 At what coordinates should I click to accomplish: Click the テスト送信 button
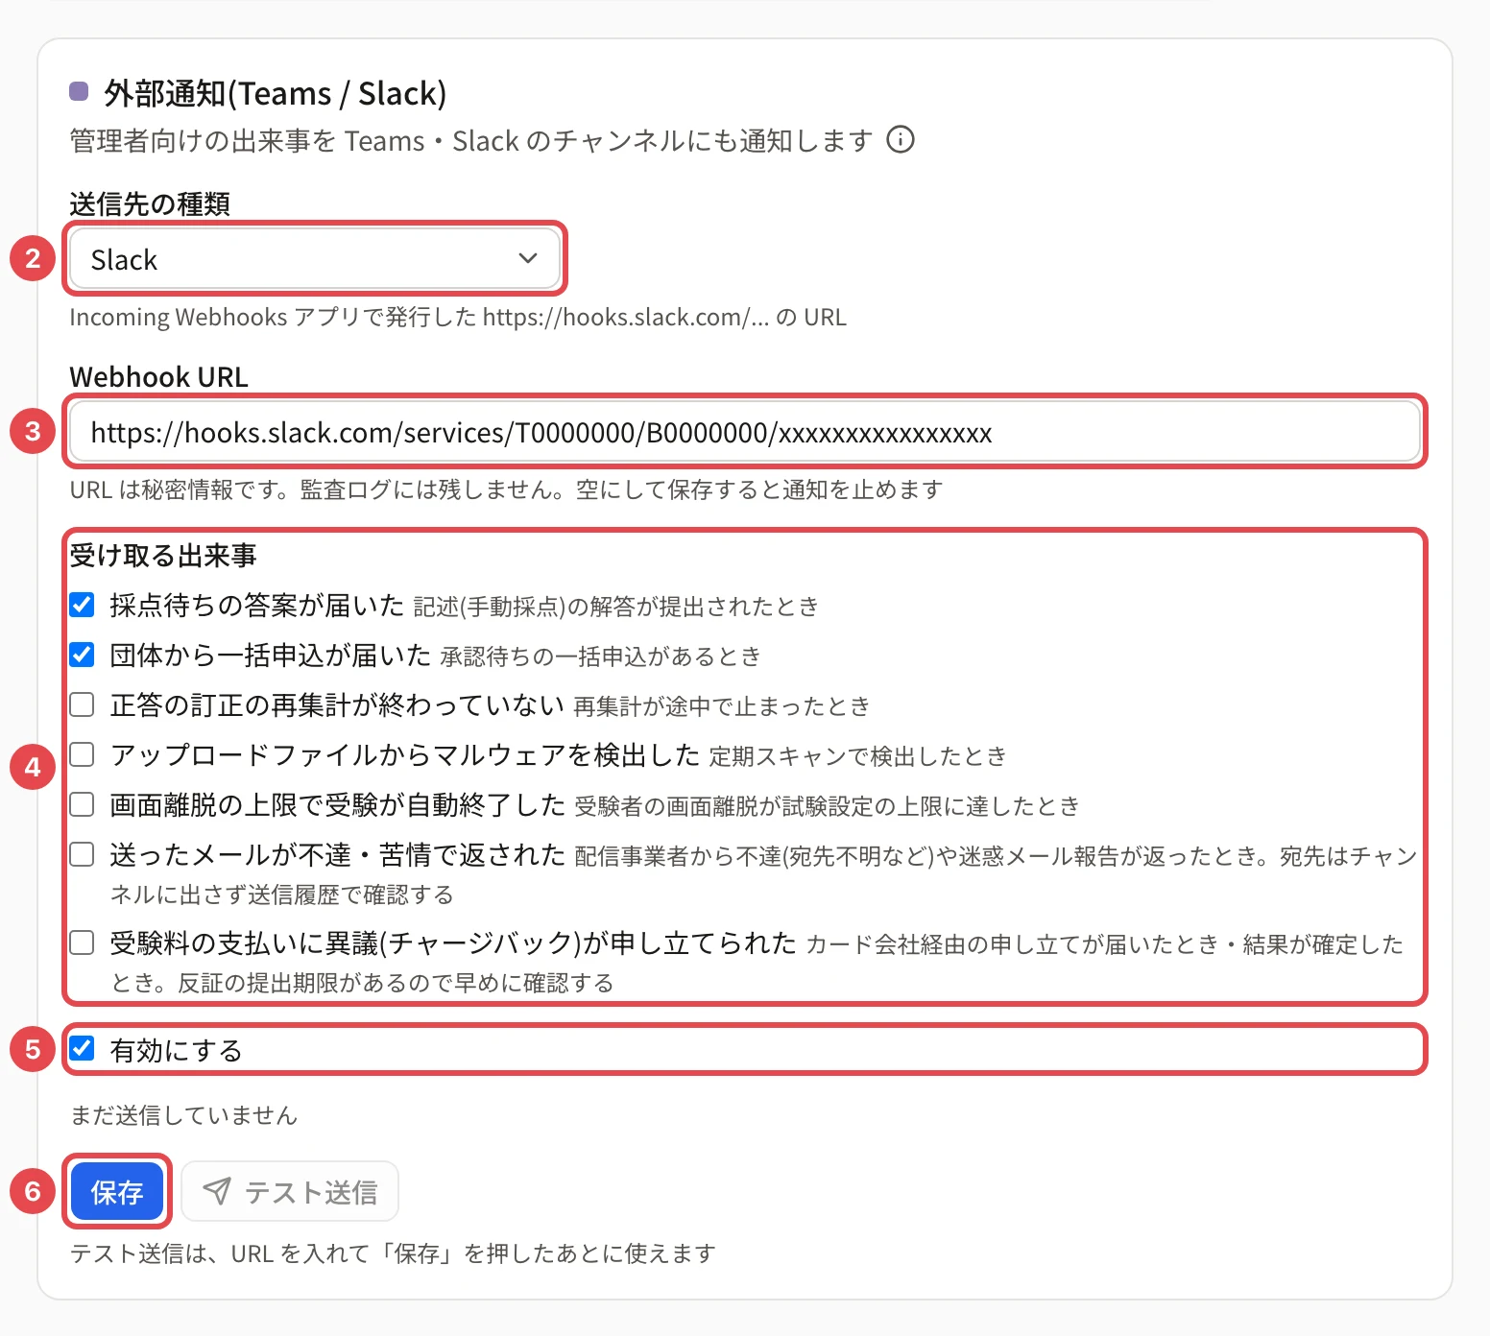click(x=290, y=1191)
